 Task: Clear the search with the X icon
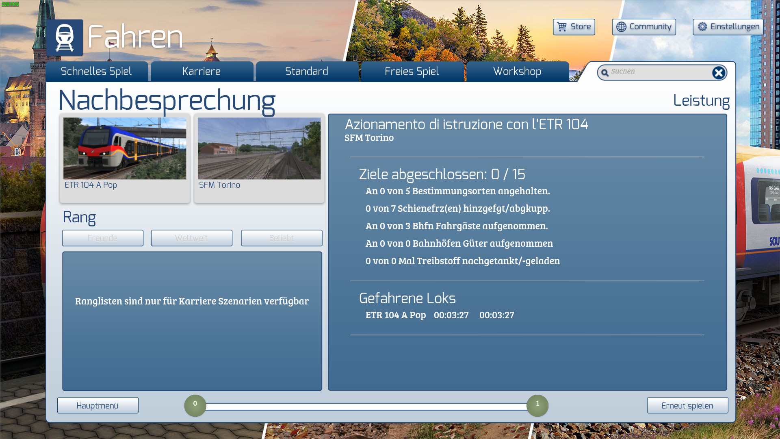[x=718, y=73]
